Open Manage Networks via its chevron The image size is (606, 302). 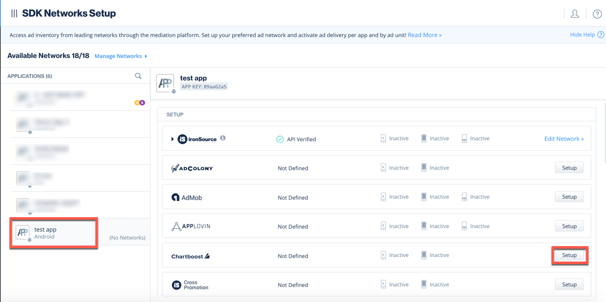(x=146, y=56)
